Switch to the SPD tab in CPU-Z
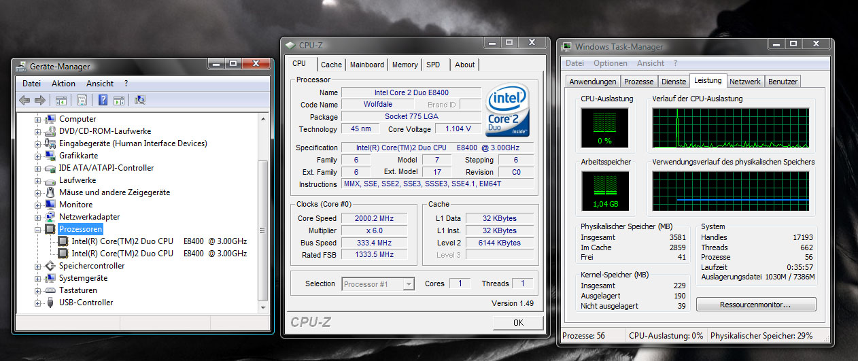 [434, 65]
